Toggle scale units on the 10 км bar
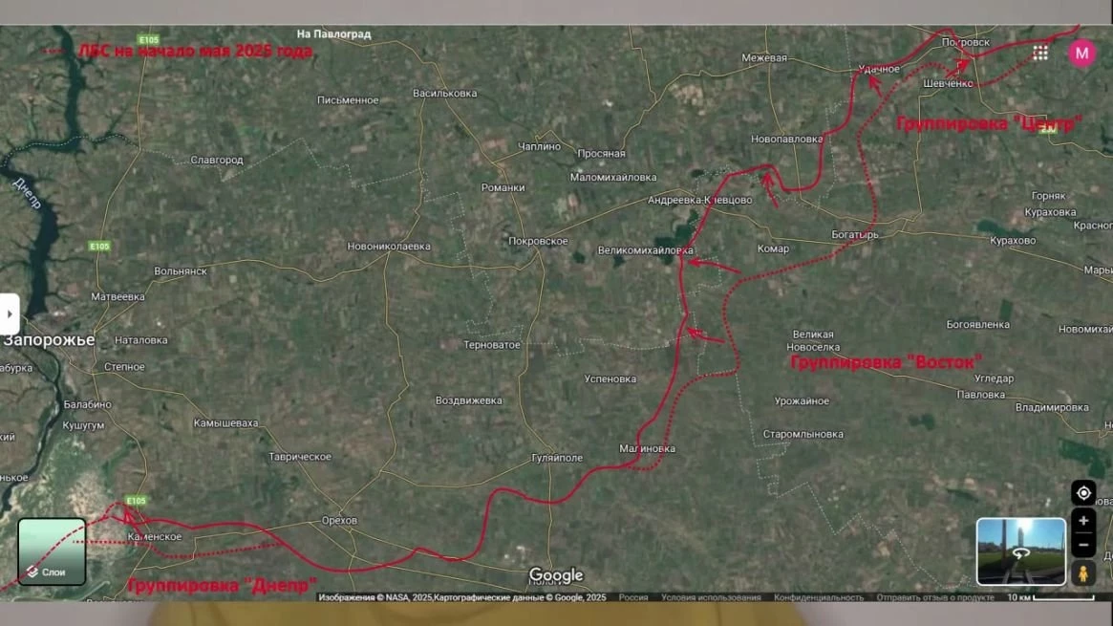1113x626 pixels. pos(1049,597)
